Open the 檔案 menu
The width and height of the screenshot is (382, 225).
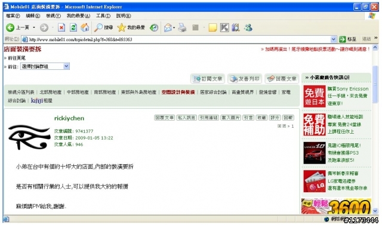(x=13, y=16)
